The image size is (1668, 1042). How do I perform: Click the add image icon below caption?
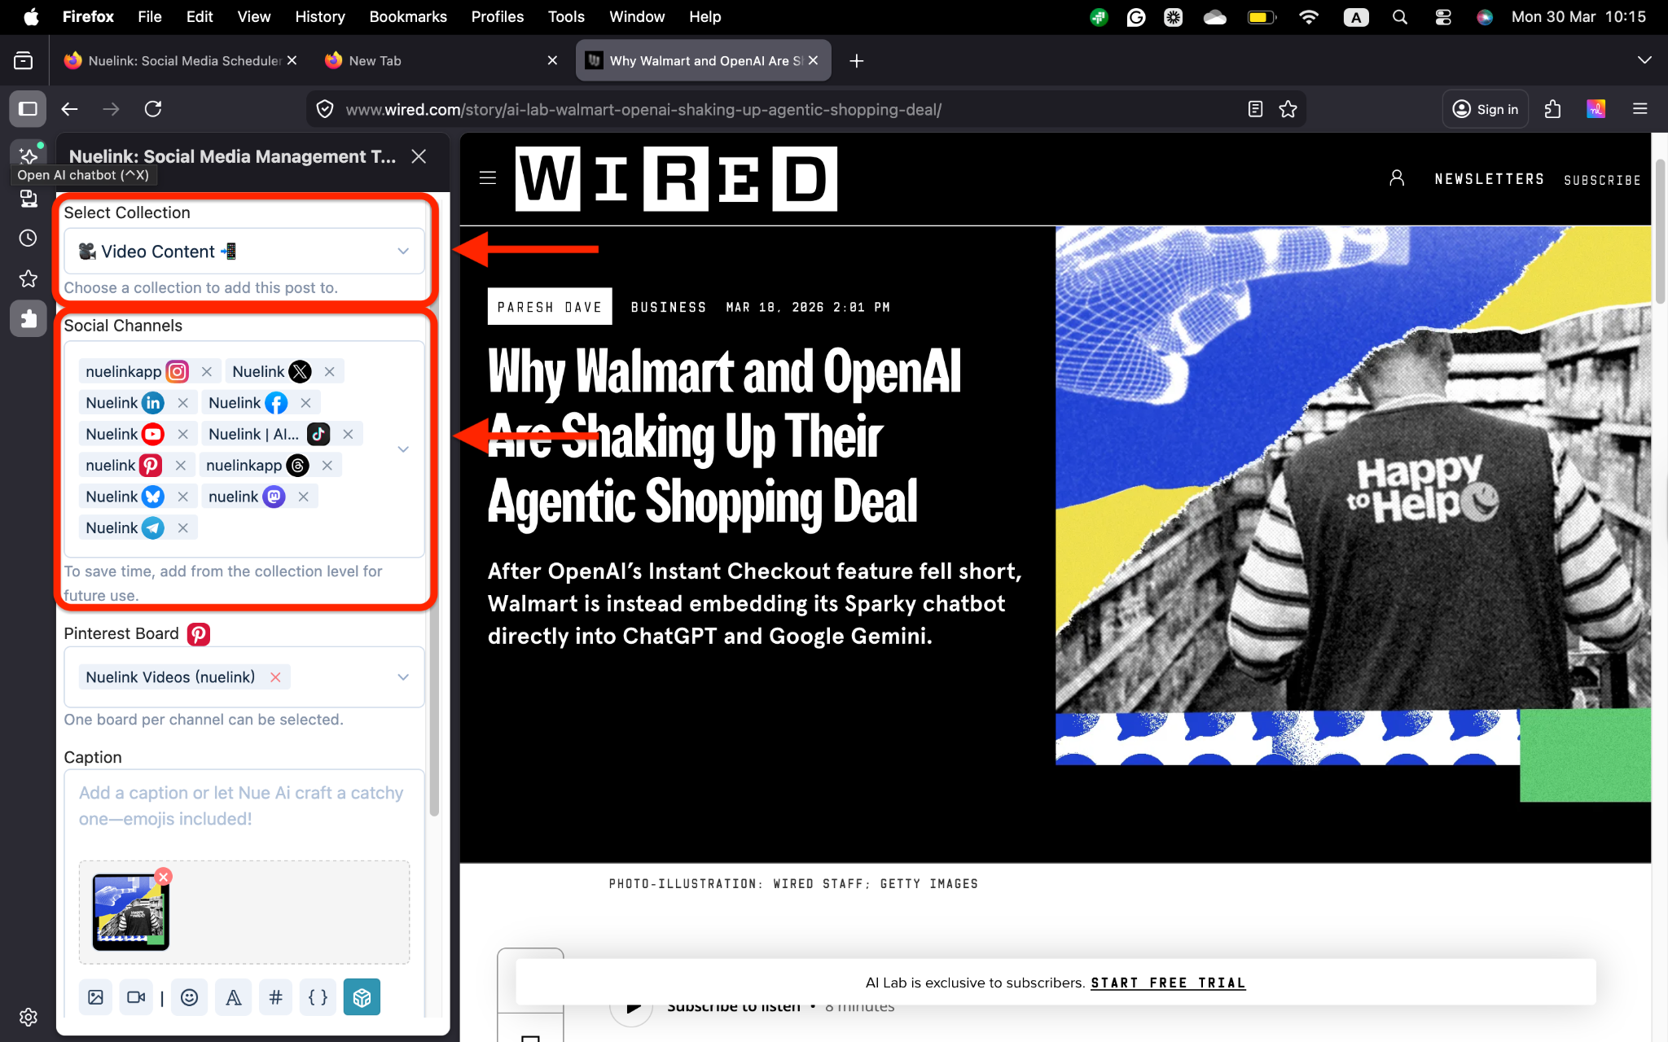95,997
